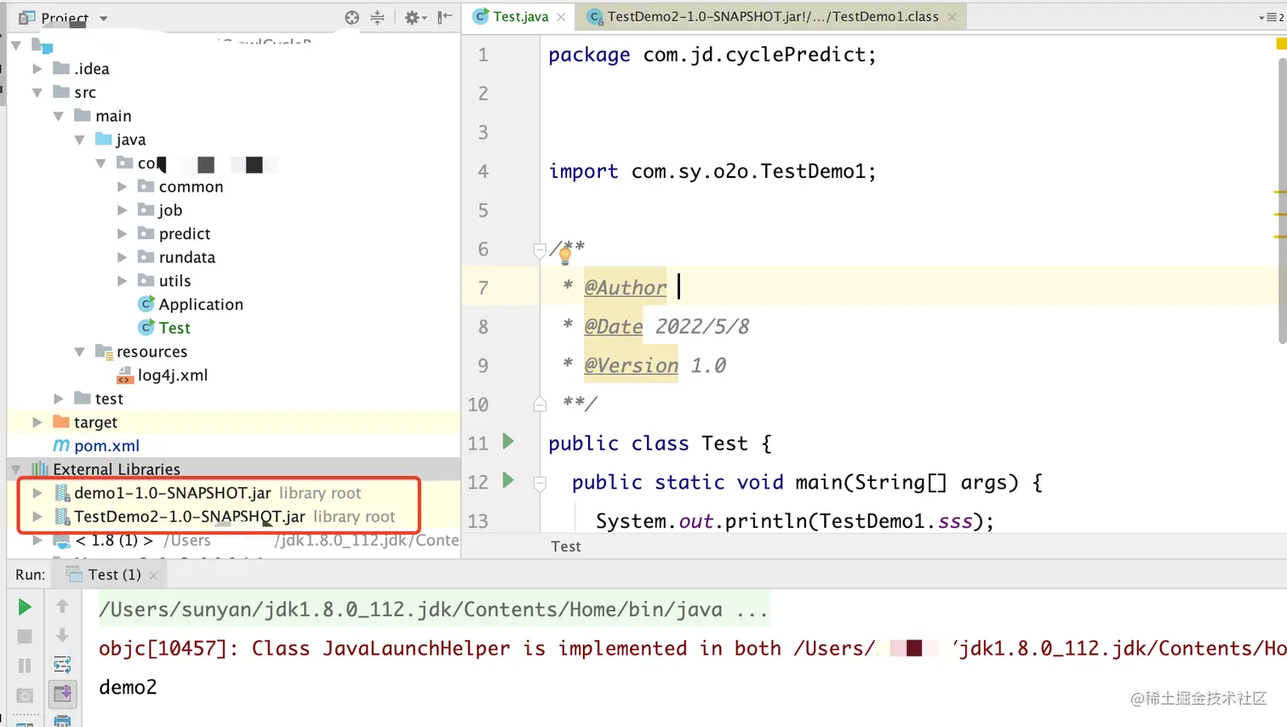Click the first orange warning mark on the stripe
This screenshot has width=1287, height=727.
pyautogui.click(x=1279, y=192)
